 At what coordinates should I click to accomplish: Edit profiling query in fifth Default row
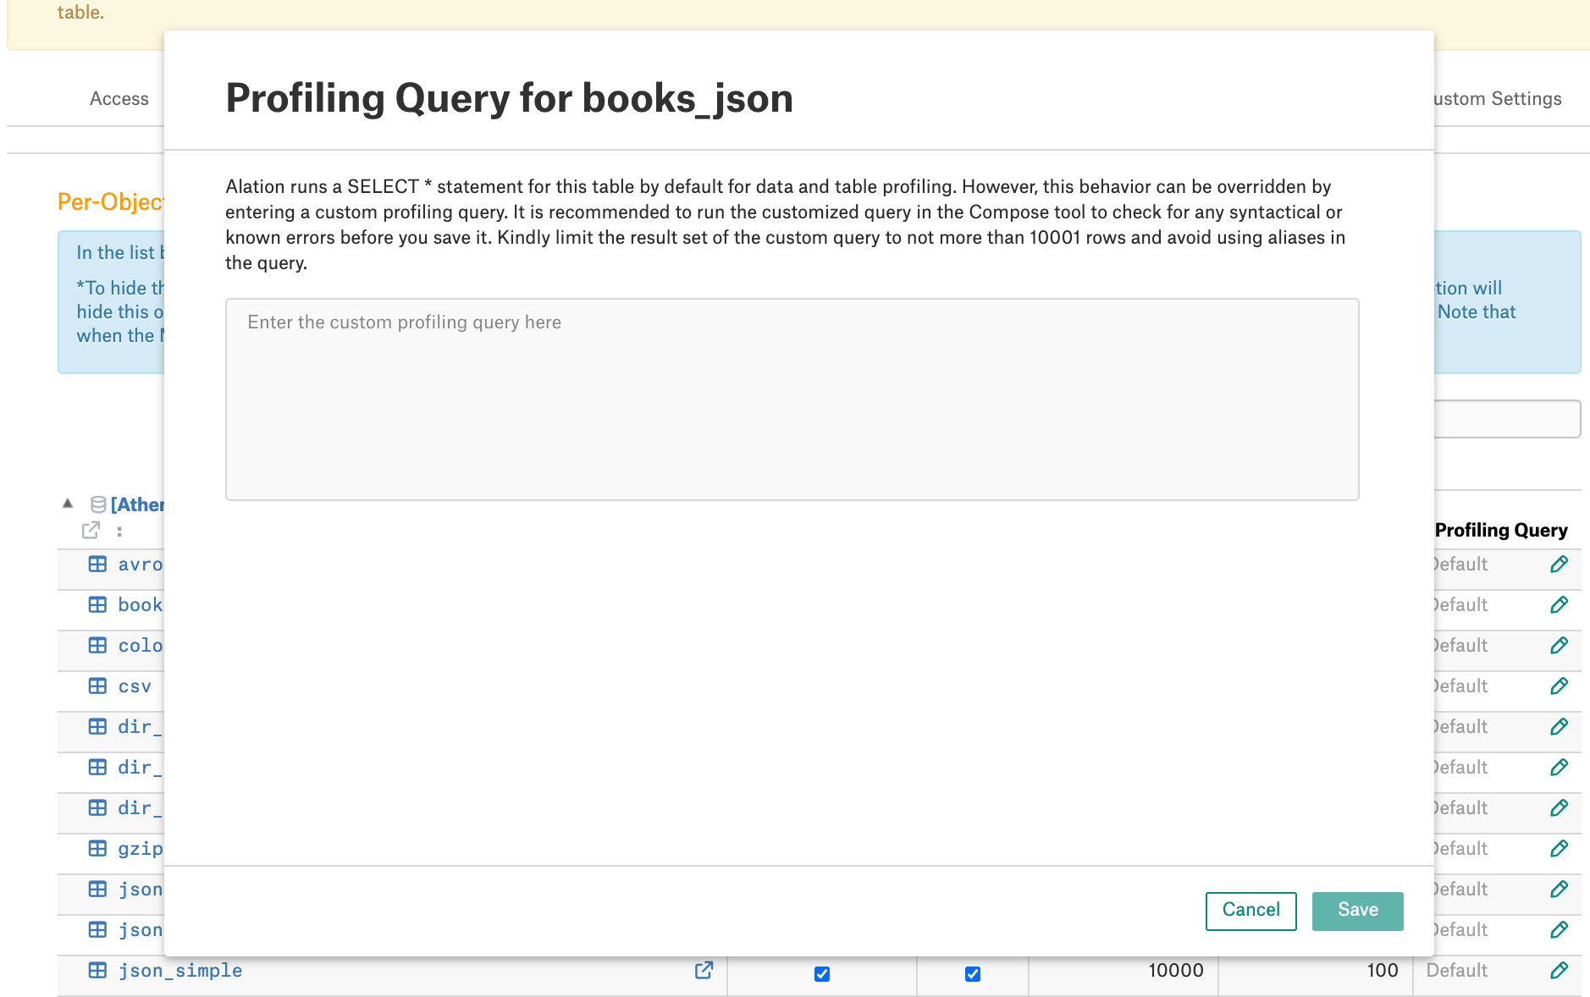coord(1559,727)
